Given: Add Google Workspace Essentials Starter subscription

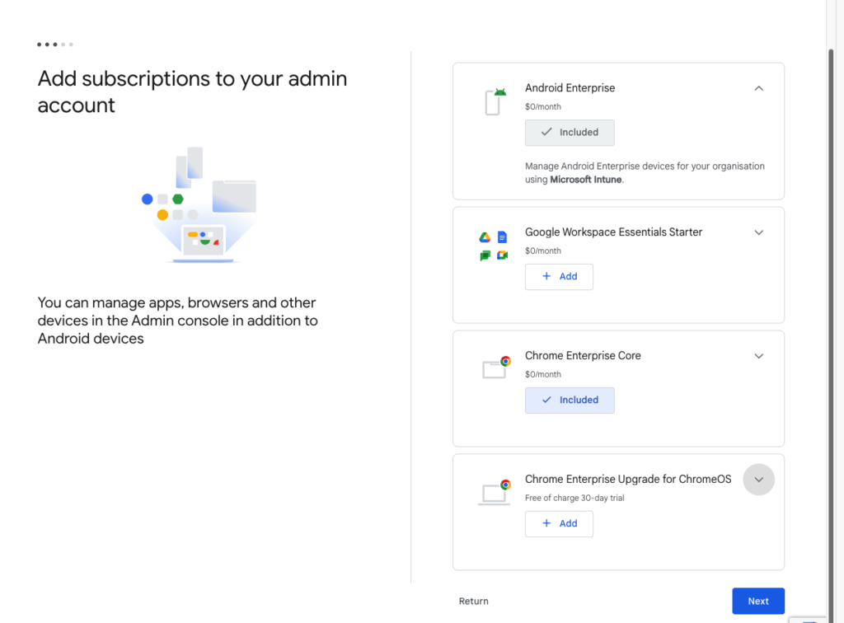Looking at the screenshot, I should [559, 277].
